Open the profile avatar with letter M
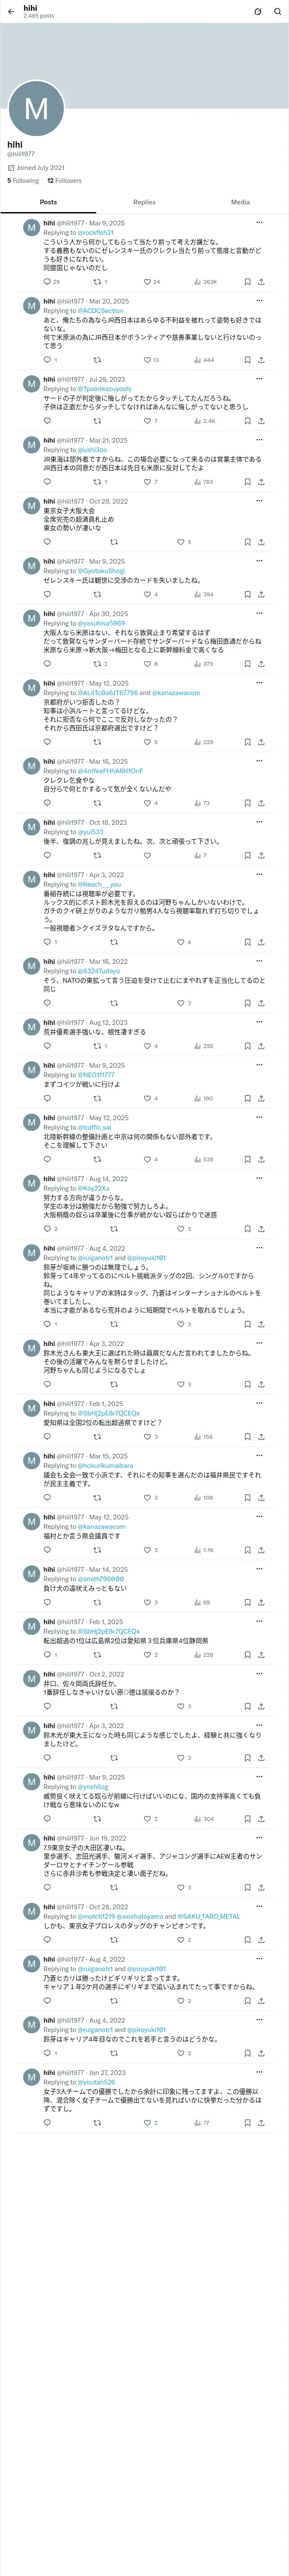The width and height of the screenshot is (289, 2576). coord(36,108)
